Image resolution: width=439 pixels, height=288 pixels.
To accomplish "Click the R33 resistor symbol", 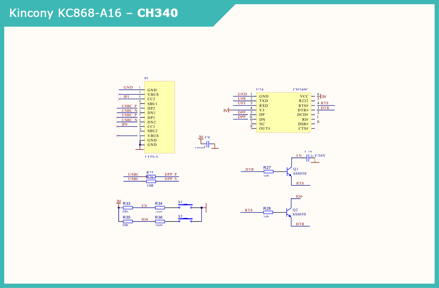I will pyautogui.click(x=128, y=208).
